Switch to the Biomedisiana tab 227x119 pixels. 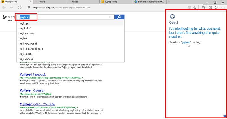[149, 2]
